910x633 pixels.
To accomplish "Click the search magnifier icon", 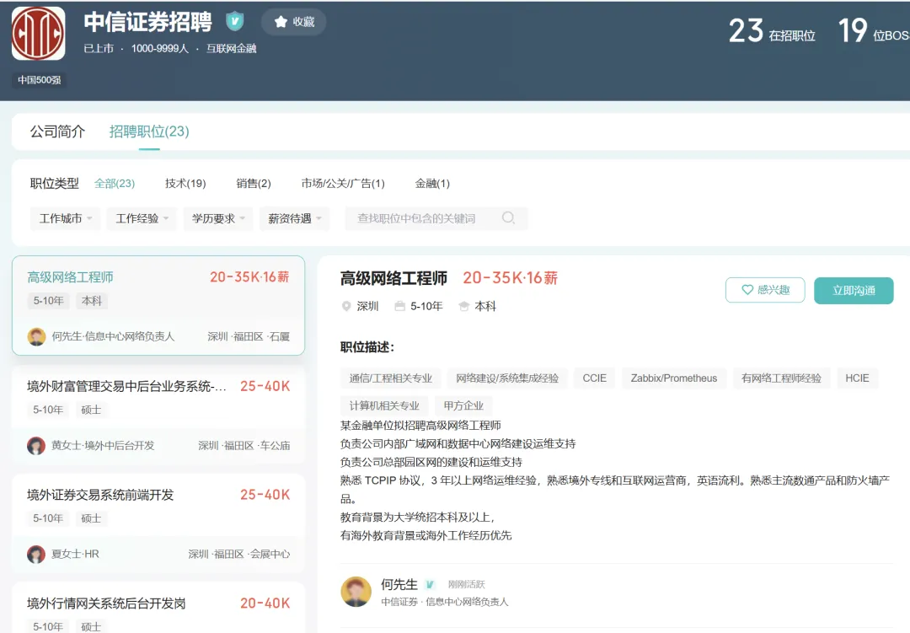I will coord(508,217).
